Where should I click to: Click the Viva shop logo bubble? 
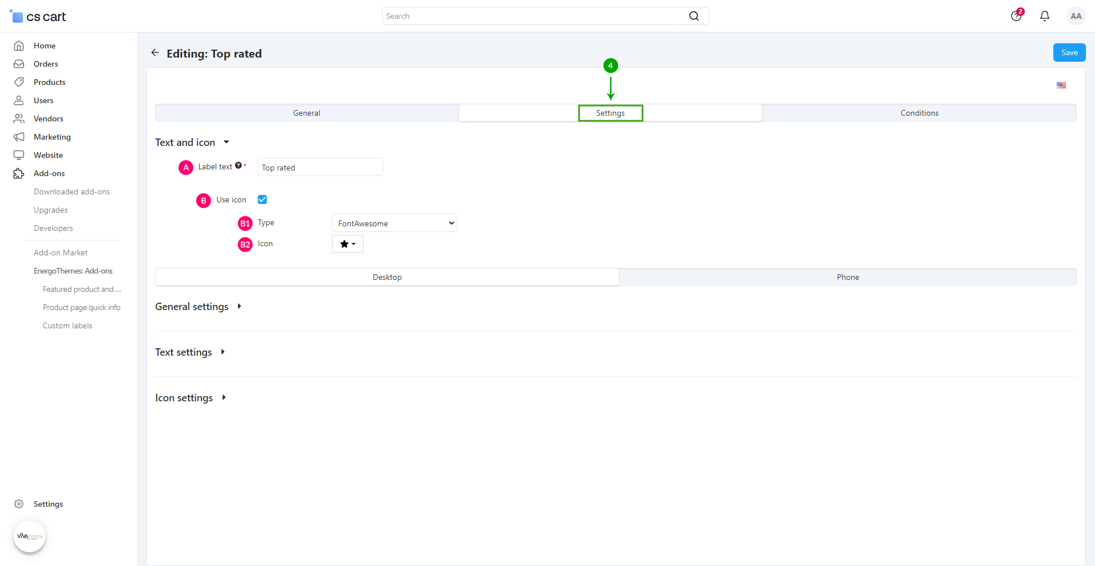[30, 536]
